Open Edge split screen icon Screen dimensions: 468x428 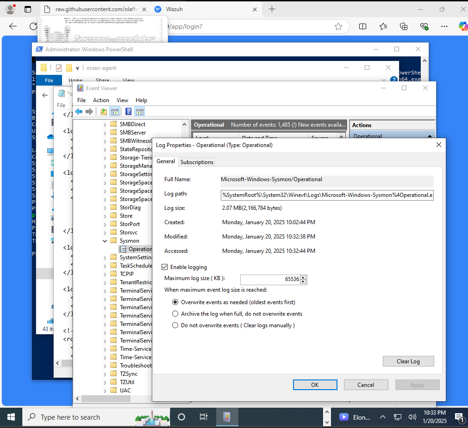pos(362,26)
